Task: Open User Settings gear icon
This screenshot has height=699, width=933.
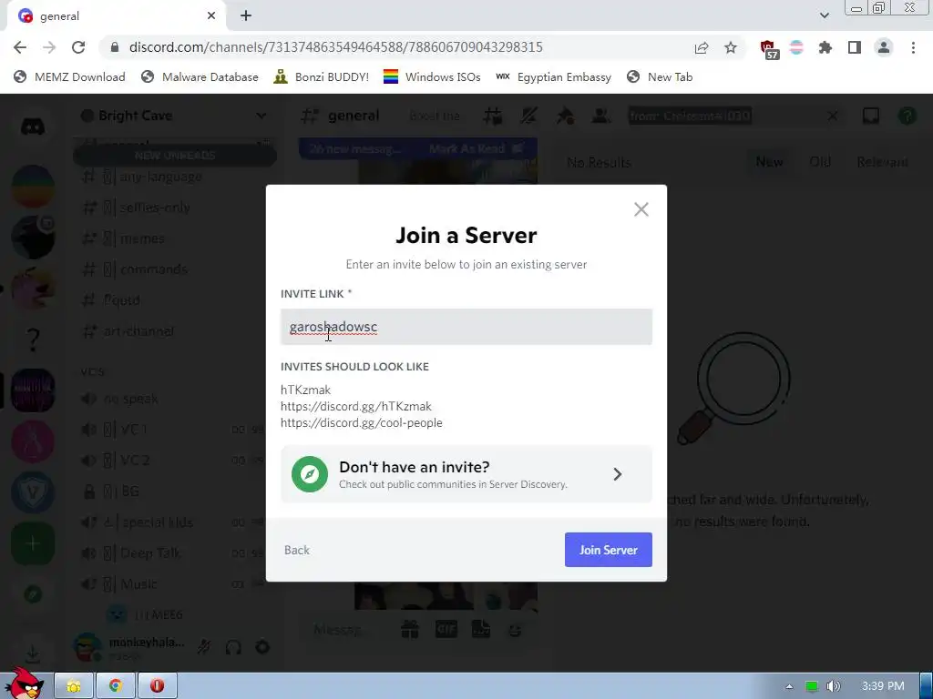Action: tap(262, 647)
